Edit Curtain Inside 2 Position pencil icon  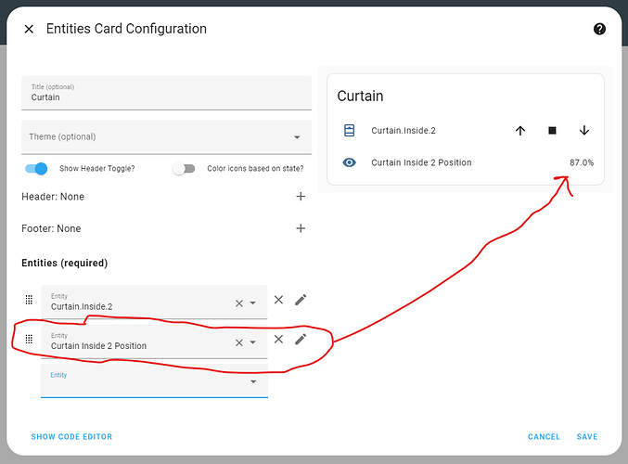coord(301,340)
